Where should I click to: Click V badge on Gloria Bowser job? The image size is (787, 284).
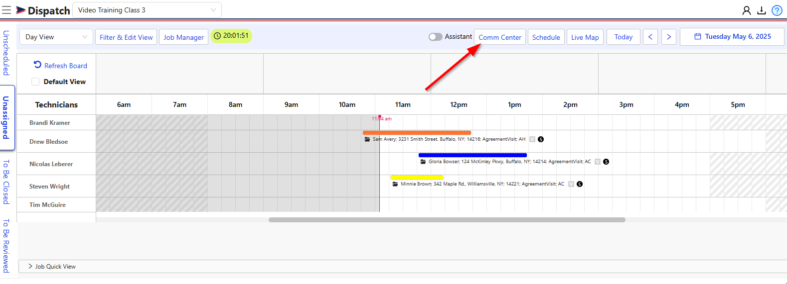pyautogui.click(x=598, y=162)
